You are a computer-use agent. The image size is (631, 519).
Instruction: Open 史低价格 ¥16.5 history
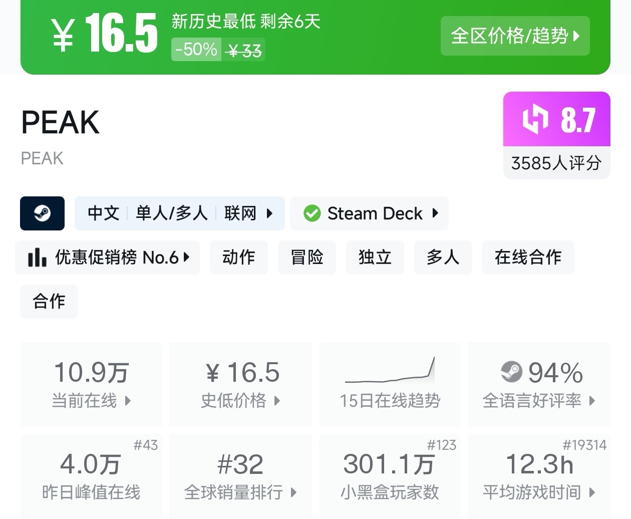point(241,385)
